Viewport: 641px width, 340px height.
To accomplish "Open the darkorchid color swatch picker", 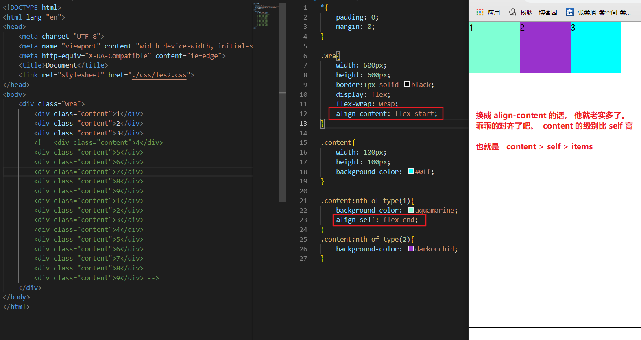I will pos(411,249).
